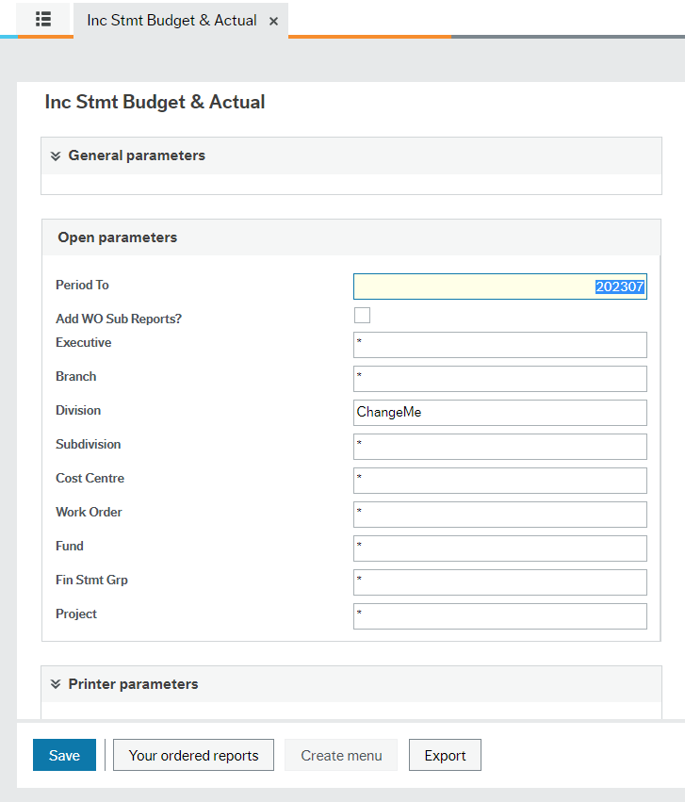
Task: Collapse the General parameters section chevron
Action: tap(57, 155)
